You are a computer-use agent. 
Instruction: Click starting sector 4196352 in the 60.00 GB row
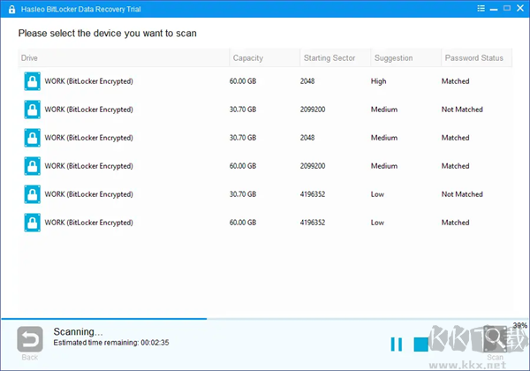pyautogui.click(x=313, y=223)
